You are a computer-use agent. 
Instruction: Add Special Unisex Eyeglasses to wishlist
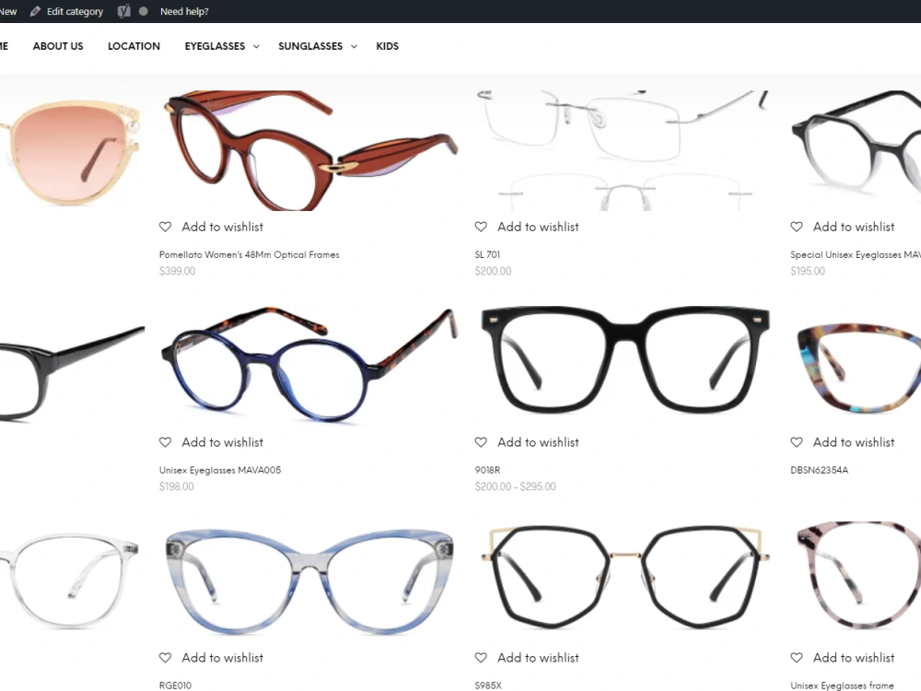(x=854, y=227)
